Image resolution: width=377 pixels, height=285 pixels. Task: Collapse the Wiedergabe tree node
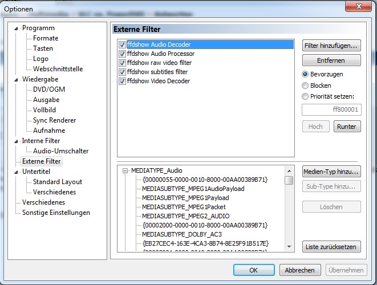16,80
